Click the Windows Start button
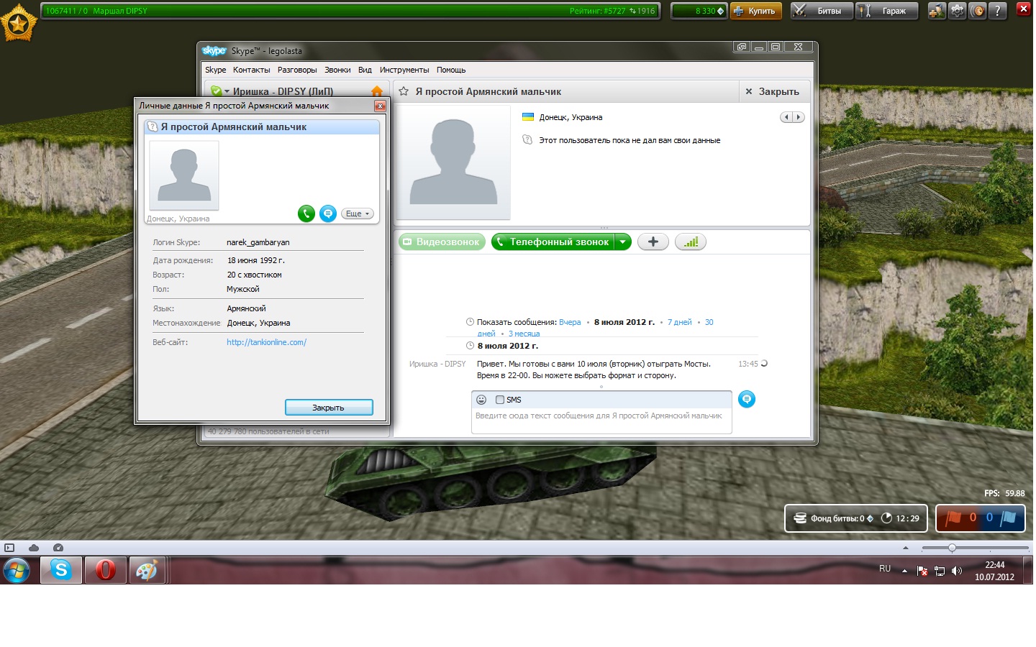This screenshot has height=647, width=1036. [x=17, y=572]
